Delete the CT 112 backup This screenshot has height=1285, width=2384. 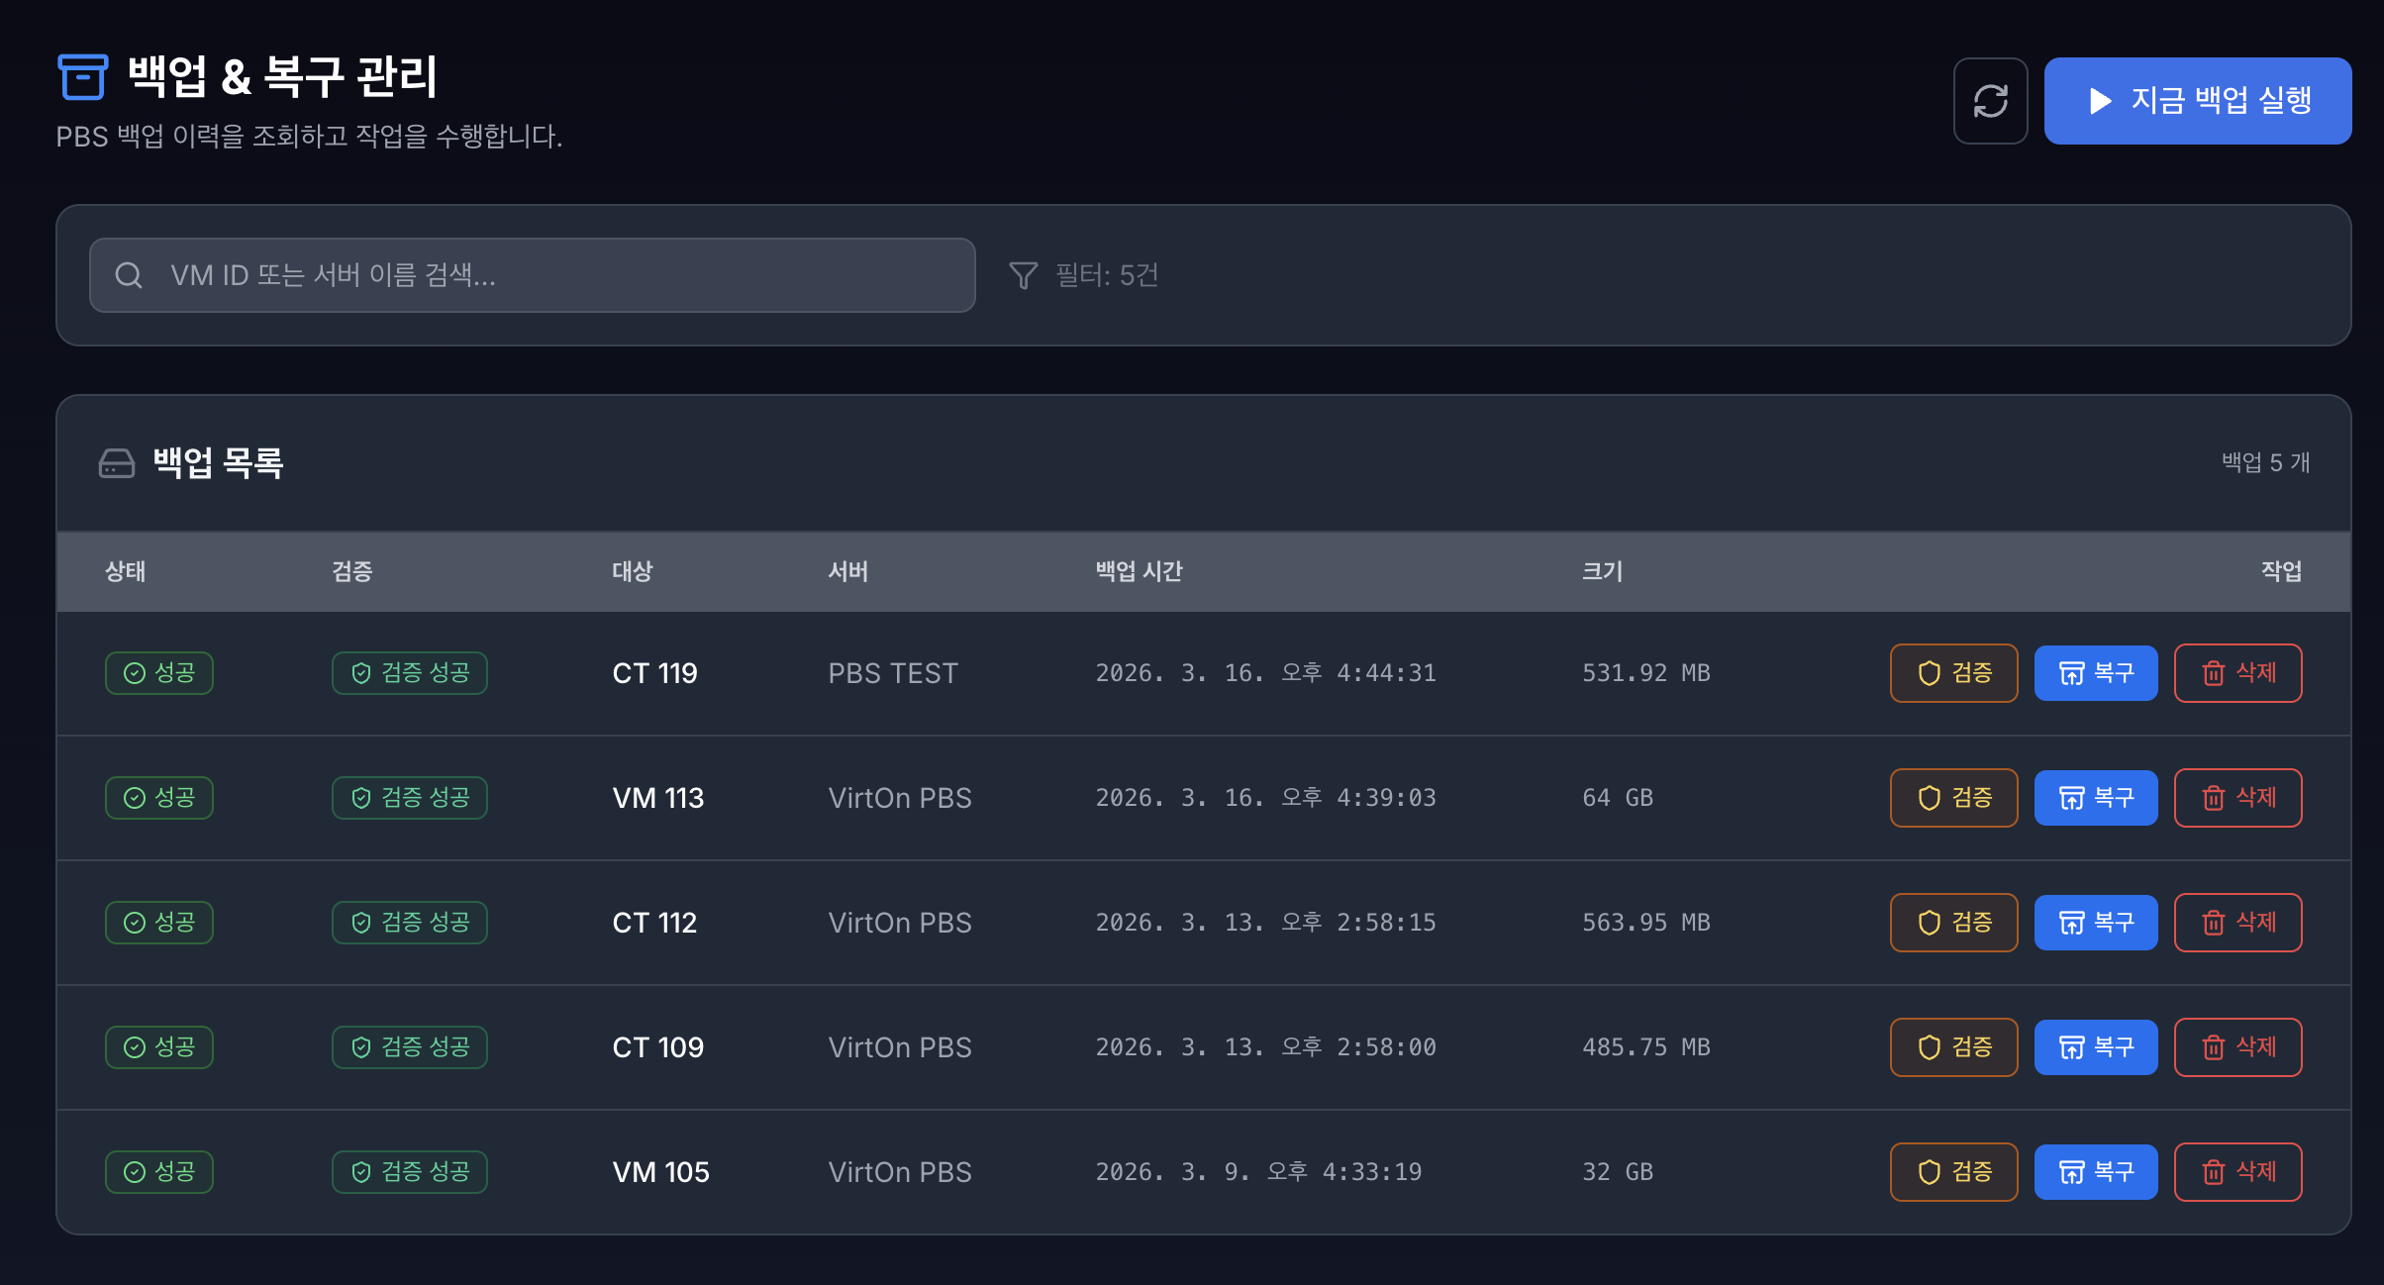(x=2237, y=923)
